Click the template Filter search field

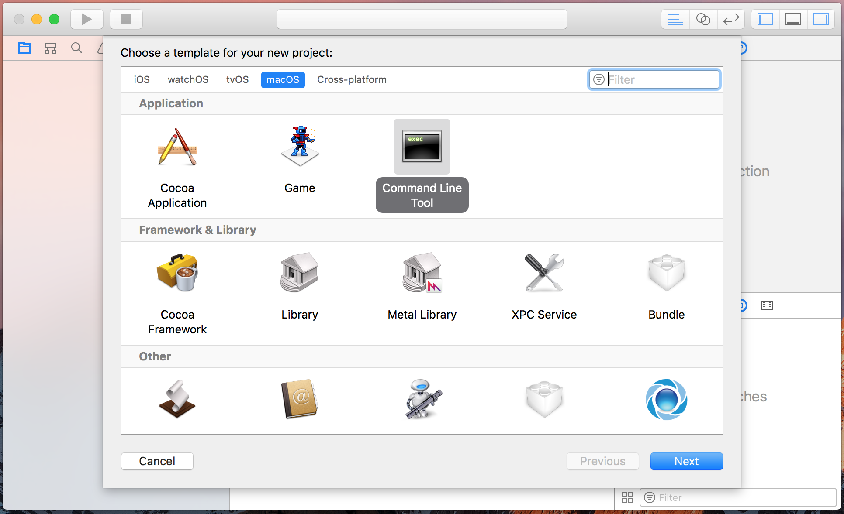point(654,79)
